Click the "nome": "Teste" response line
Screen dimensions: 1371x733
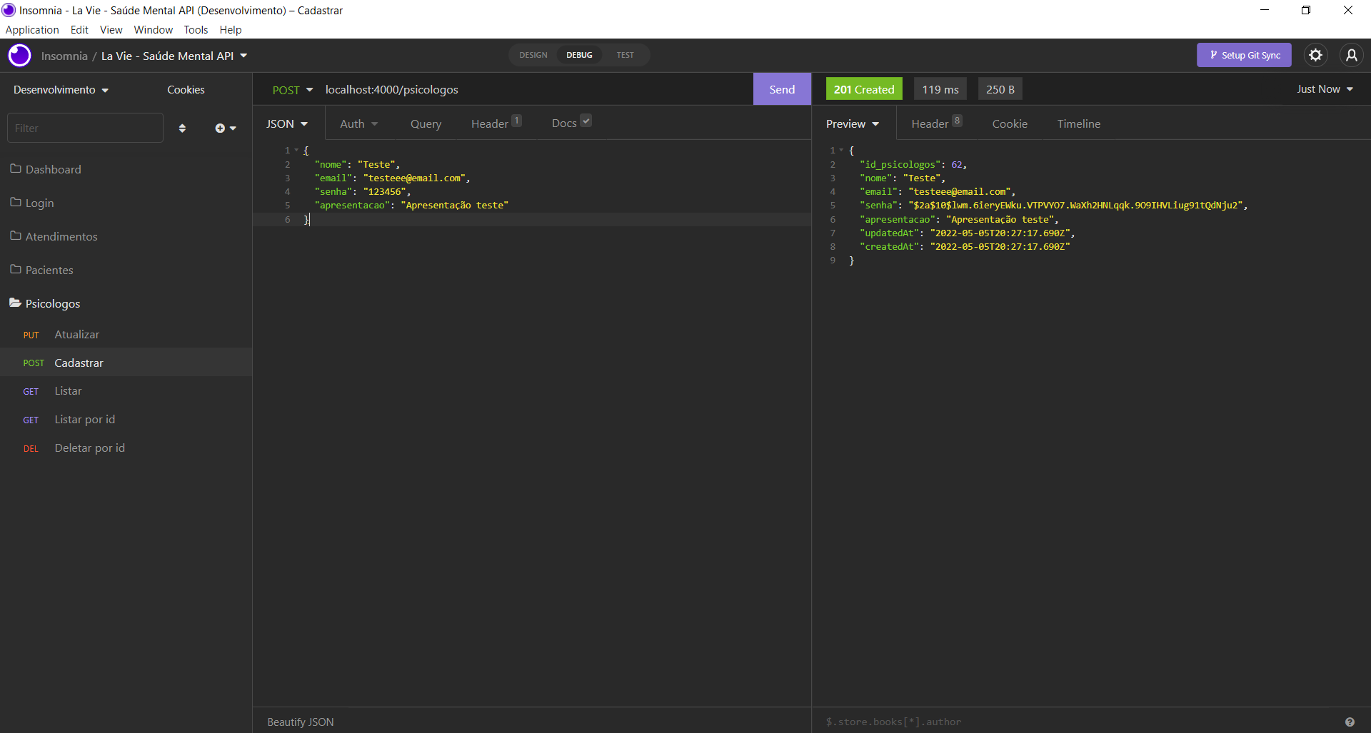[x=902, y=178]
